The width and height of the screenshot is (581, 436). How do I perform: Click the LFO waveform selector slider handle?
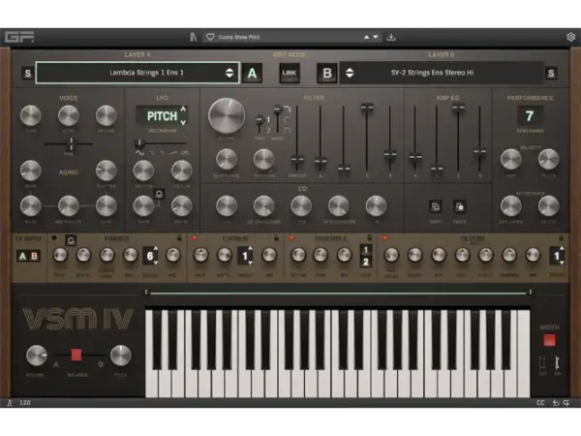(138, 143)
